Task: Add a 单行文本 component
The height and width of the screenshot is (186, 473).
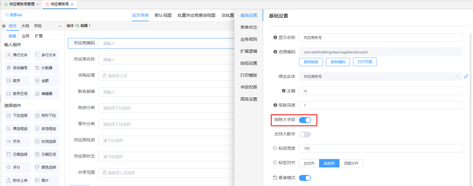Action: 18,55
